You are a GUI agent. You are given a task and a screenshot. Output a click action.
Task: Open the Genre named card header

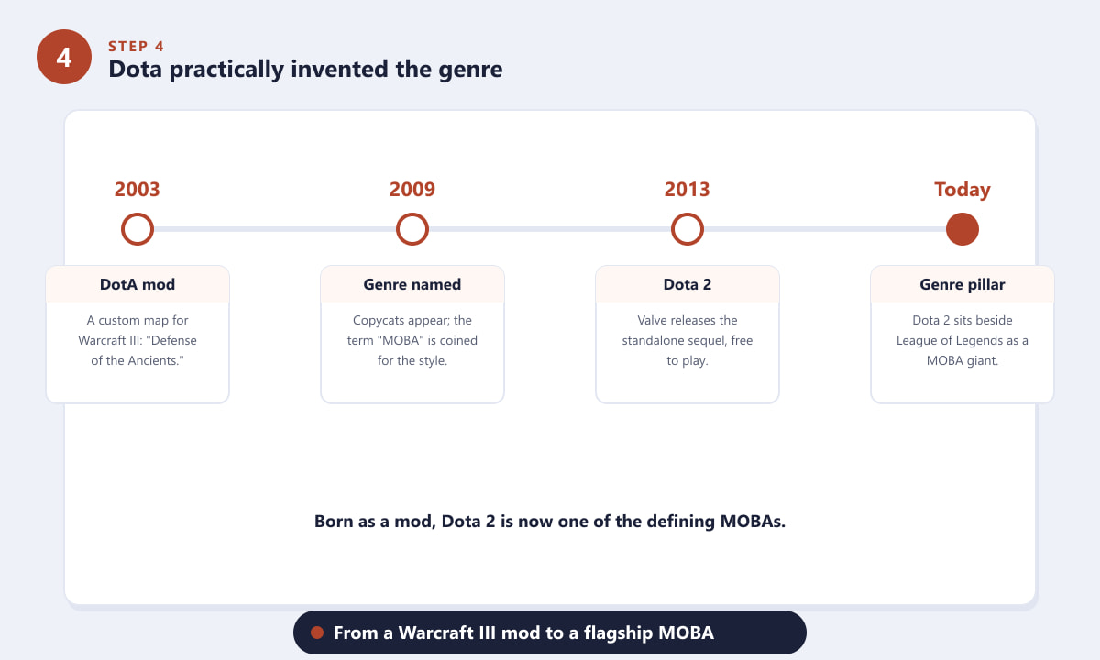[x=412, y=284]
